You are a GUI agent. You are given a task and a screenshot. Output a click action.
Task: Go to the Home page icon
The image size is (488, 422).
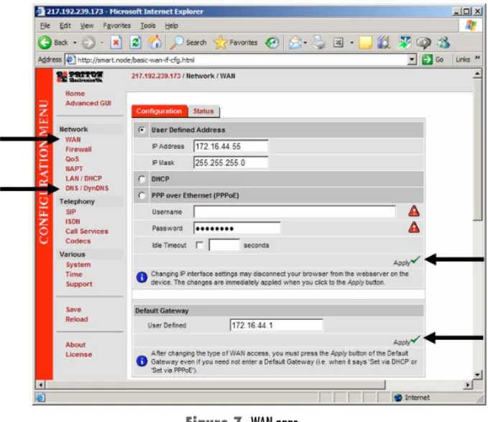point(155,42)
